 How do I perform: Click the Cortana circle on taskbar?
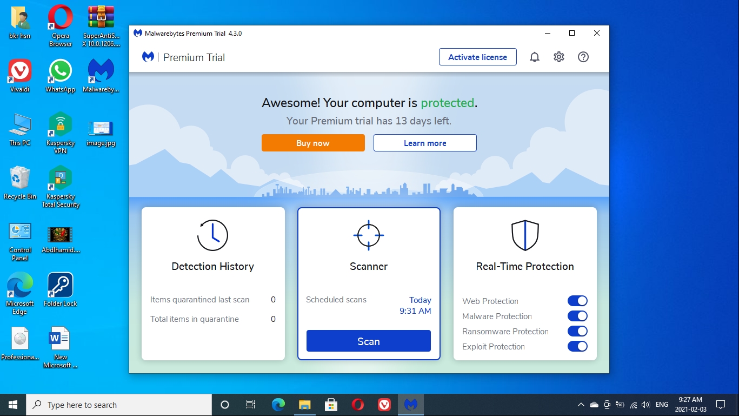(225, 405)
